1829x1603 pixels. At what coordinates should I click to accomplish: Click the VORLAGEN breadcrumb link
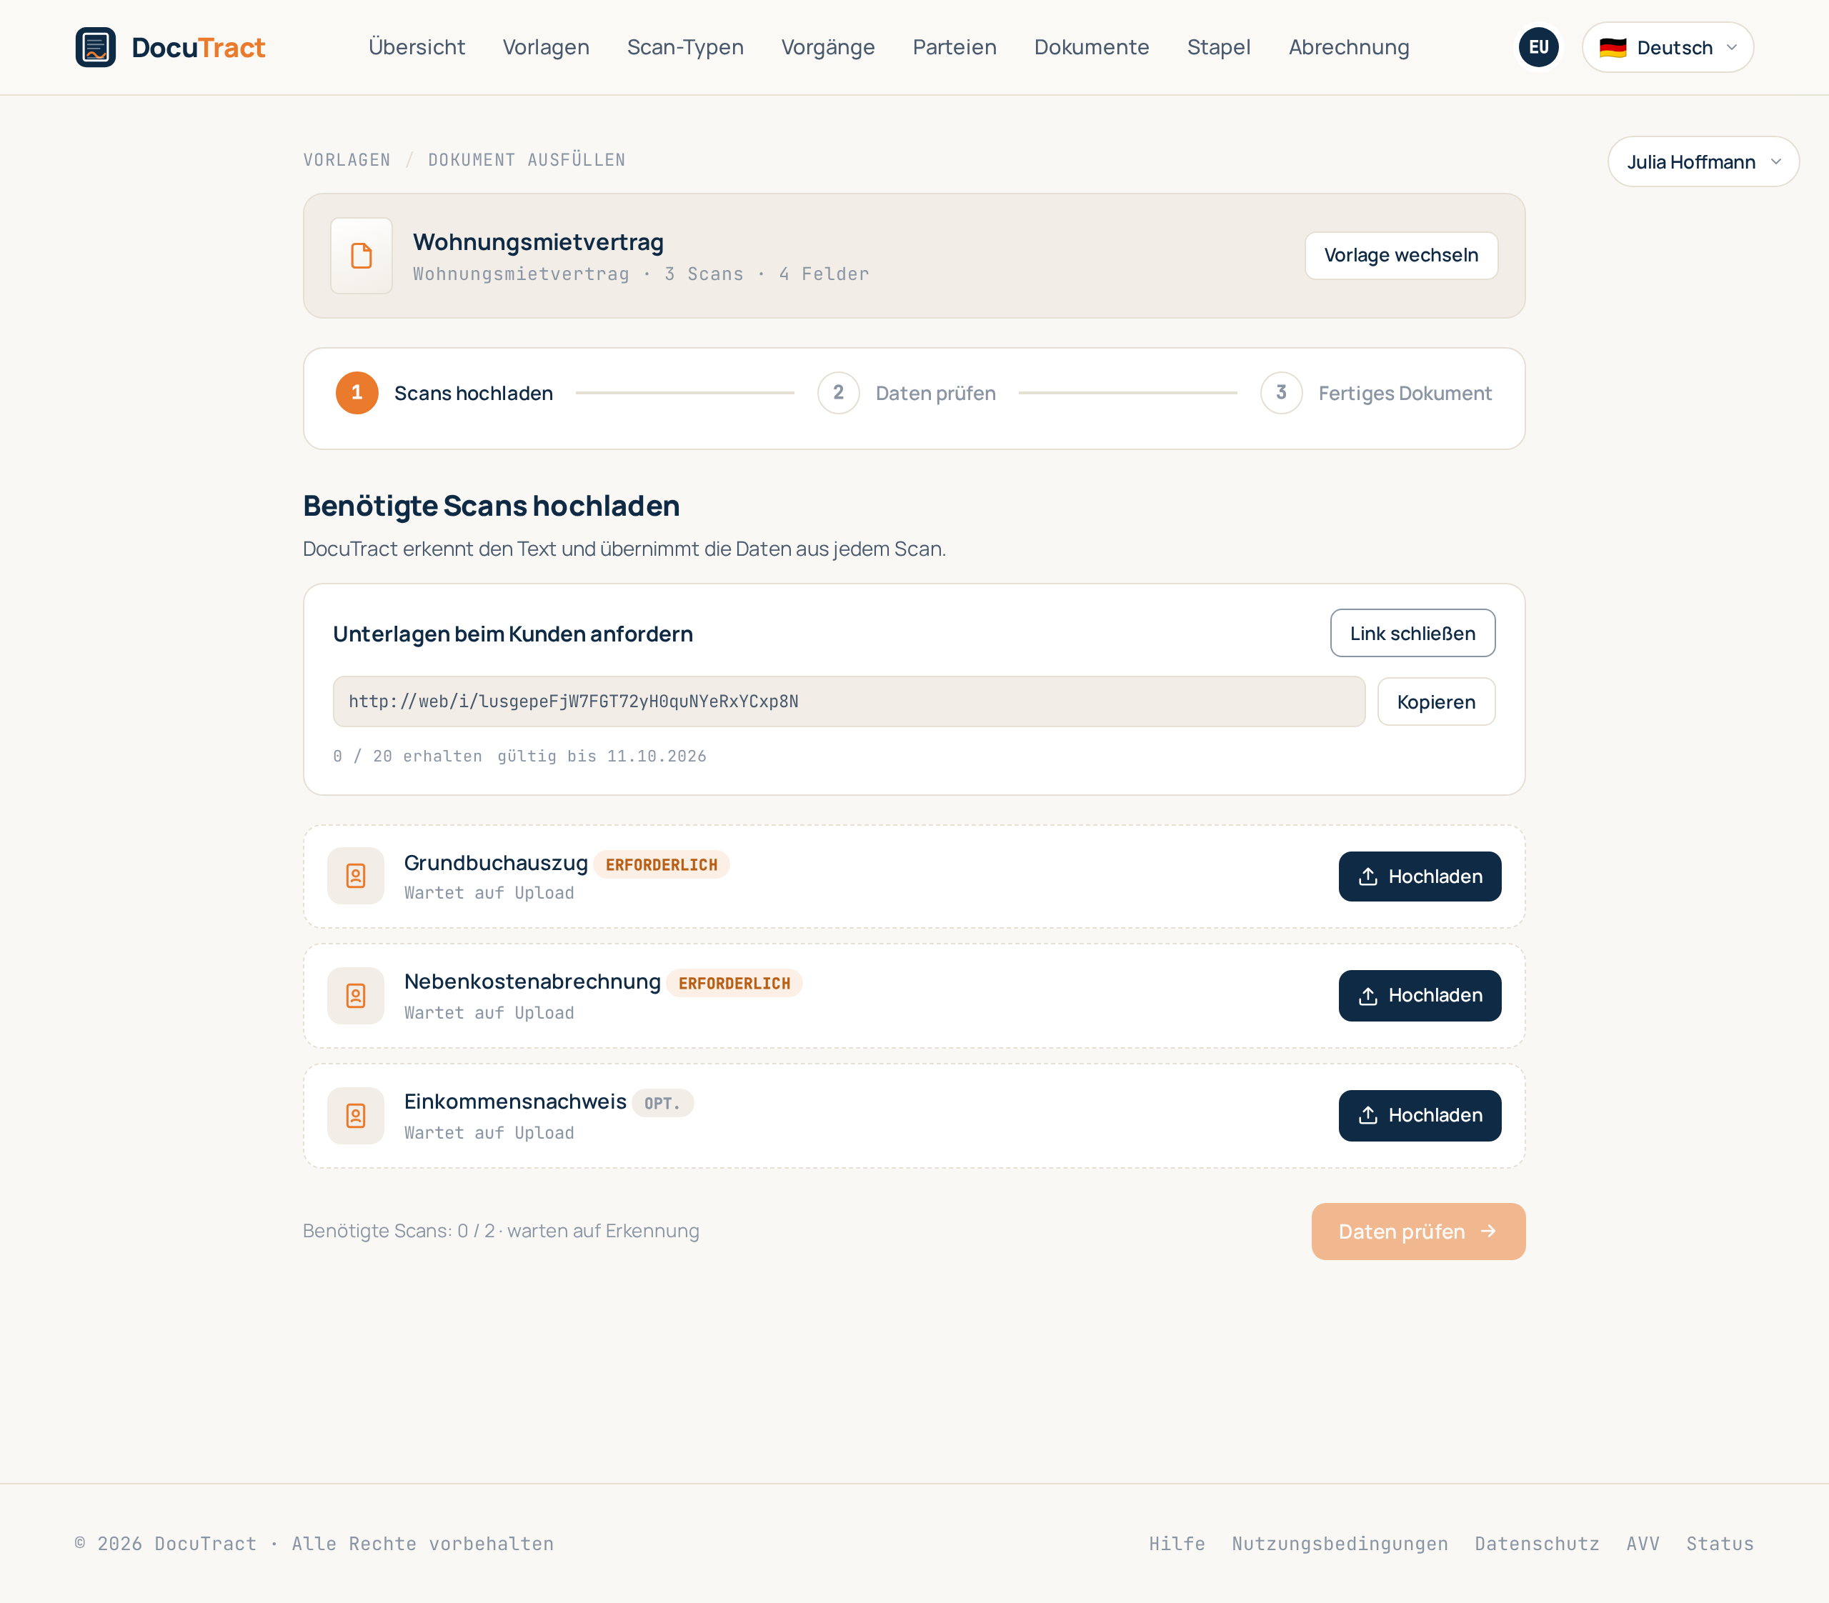click(x=347, y=160)
